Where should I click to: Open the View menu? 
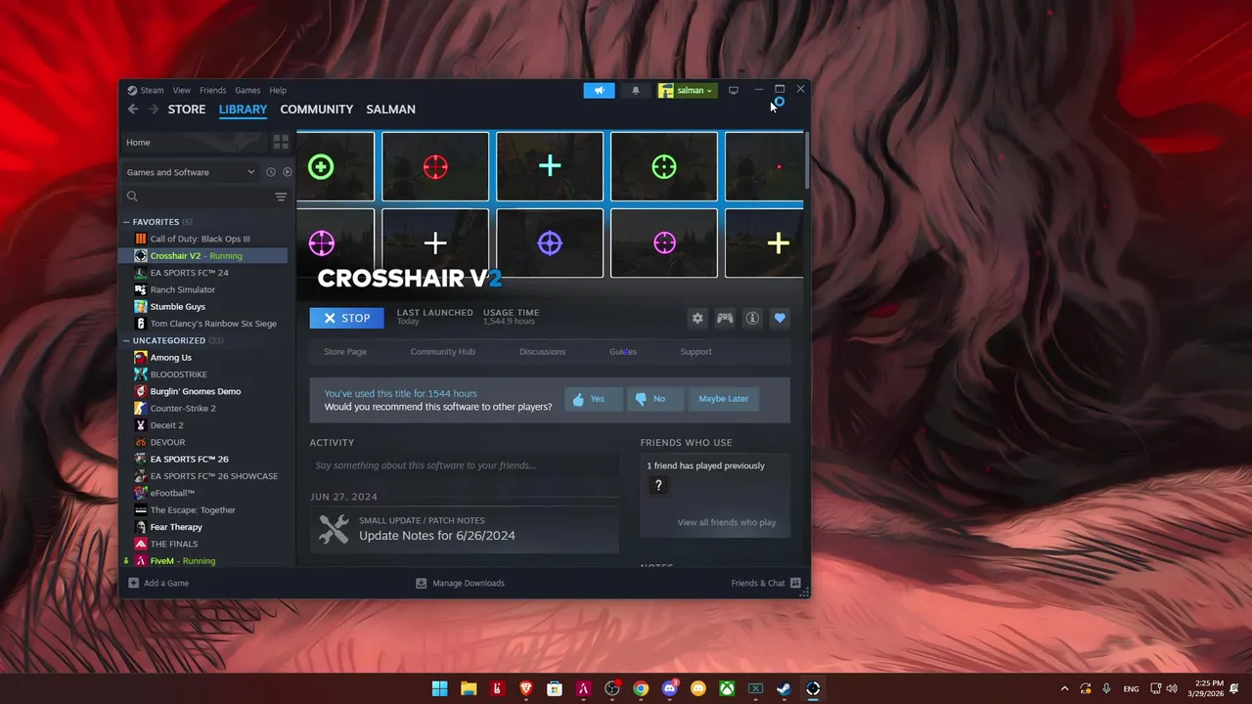(x=182, y=90)
